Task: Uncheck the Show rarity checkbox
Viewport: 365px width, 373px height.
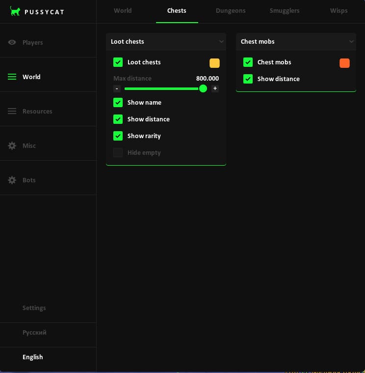Action: pyautogui.click(x=118, y=136)
